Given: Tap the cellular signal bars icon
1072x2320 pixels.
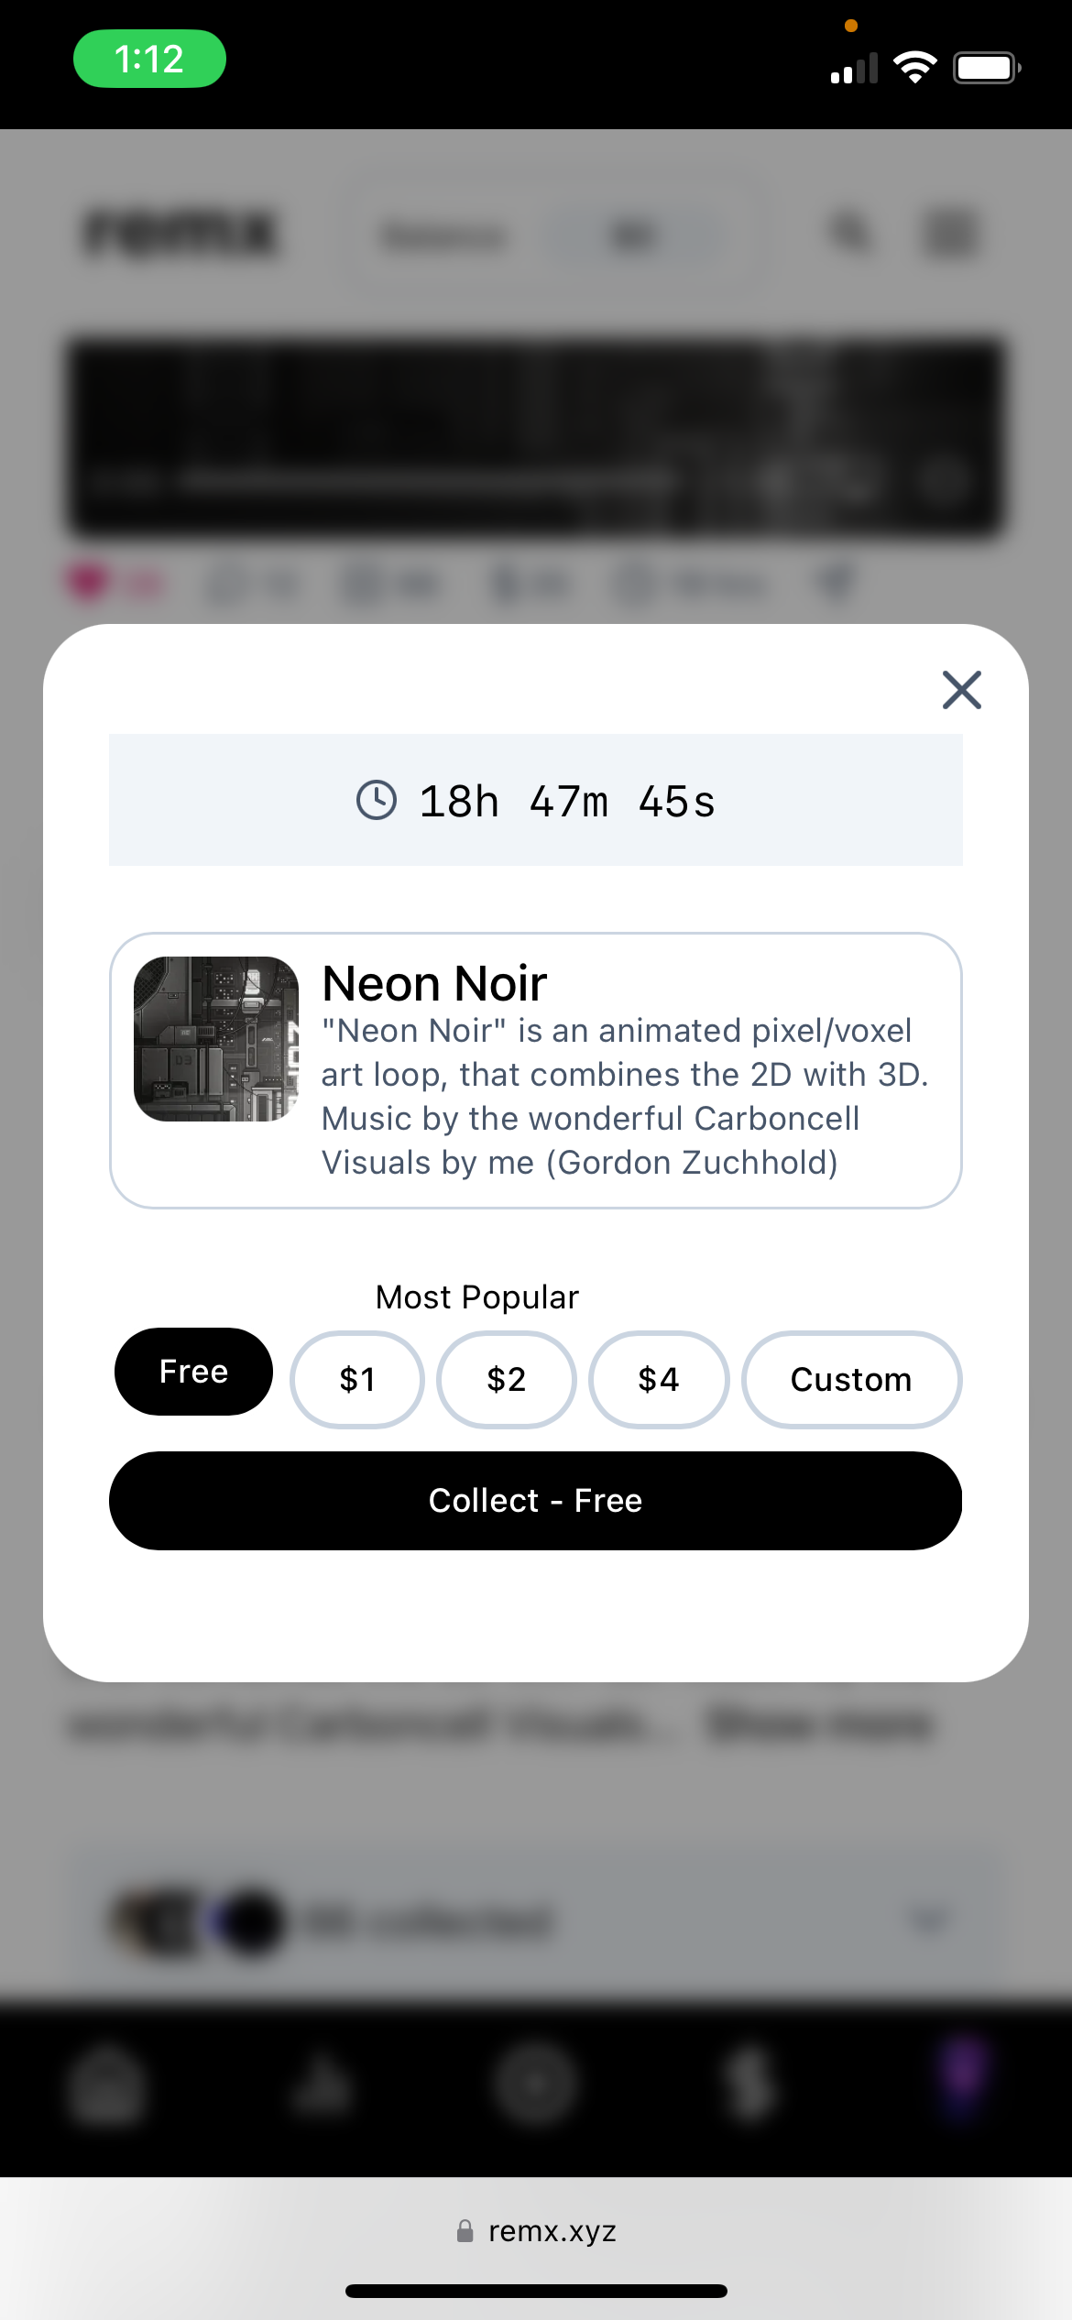Looking at the screenshot, I should pyautogui.click(x=853, y=69).
